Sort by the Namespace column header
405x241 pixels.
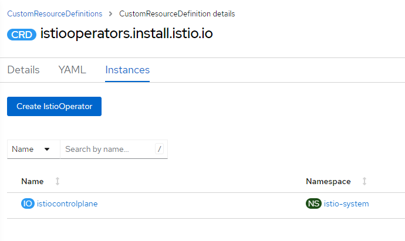pos(328,181)
